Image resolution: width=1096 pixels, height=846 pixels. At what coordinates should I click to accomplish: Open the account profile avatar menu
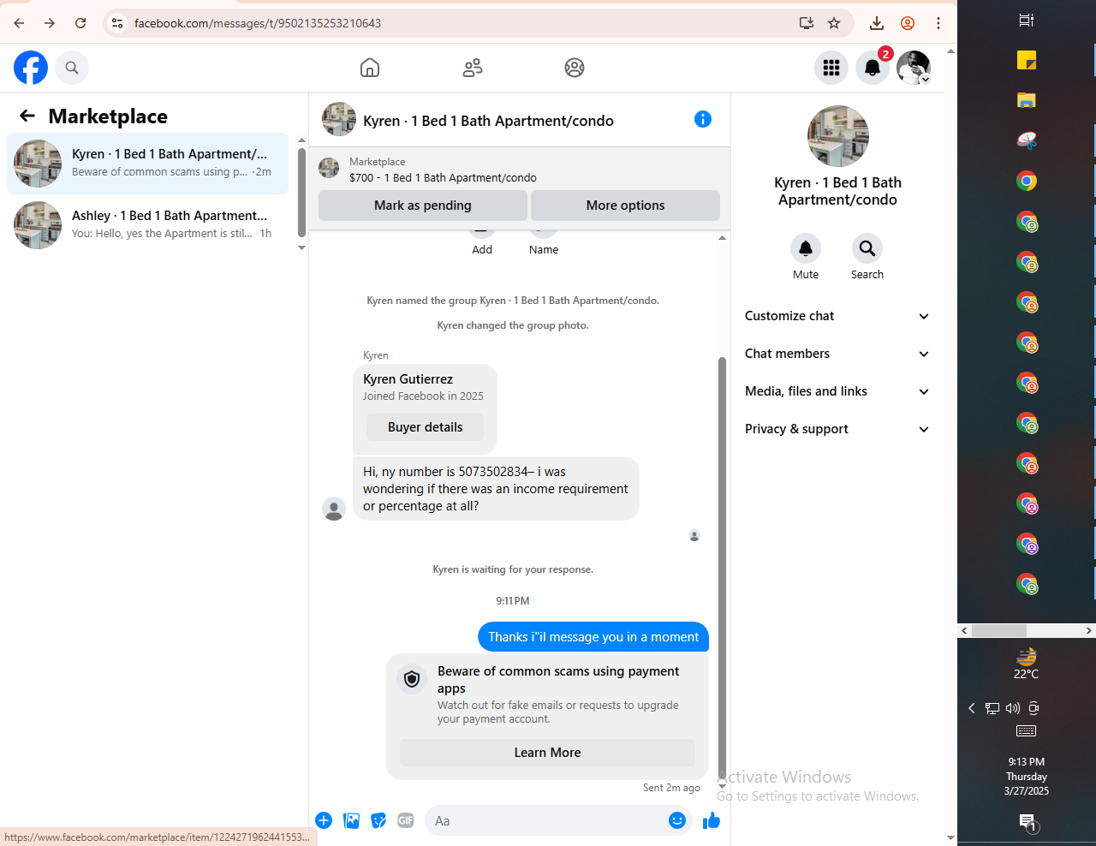click(x=914, y=68)
